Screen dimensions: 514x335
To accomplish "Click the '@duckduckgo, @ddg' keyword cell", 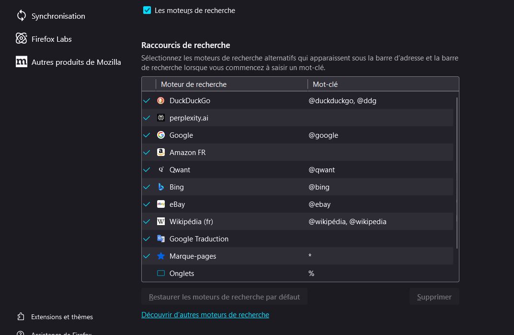I will pos(342,100).
